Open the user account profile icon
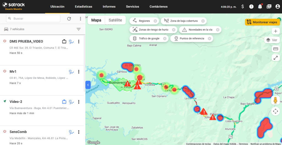 (x=278, y=7)
